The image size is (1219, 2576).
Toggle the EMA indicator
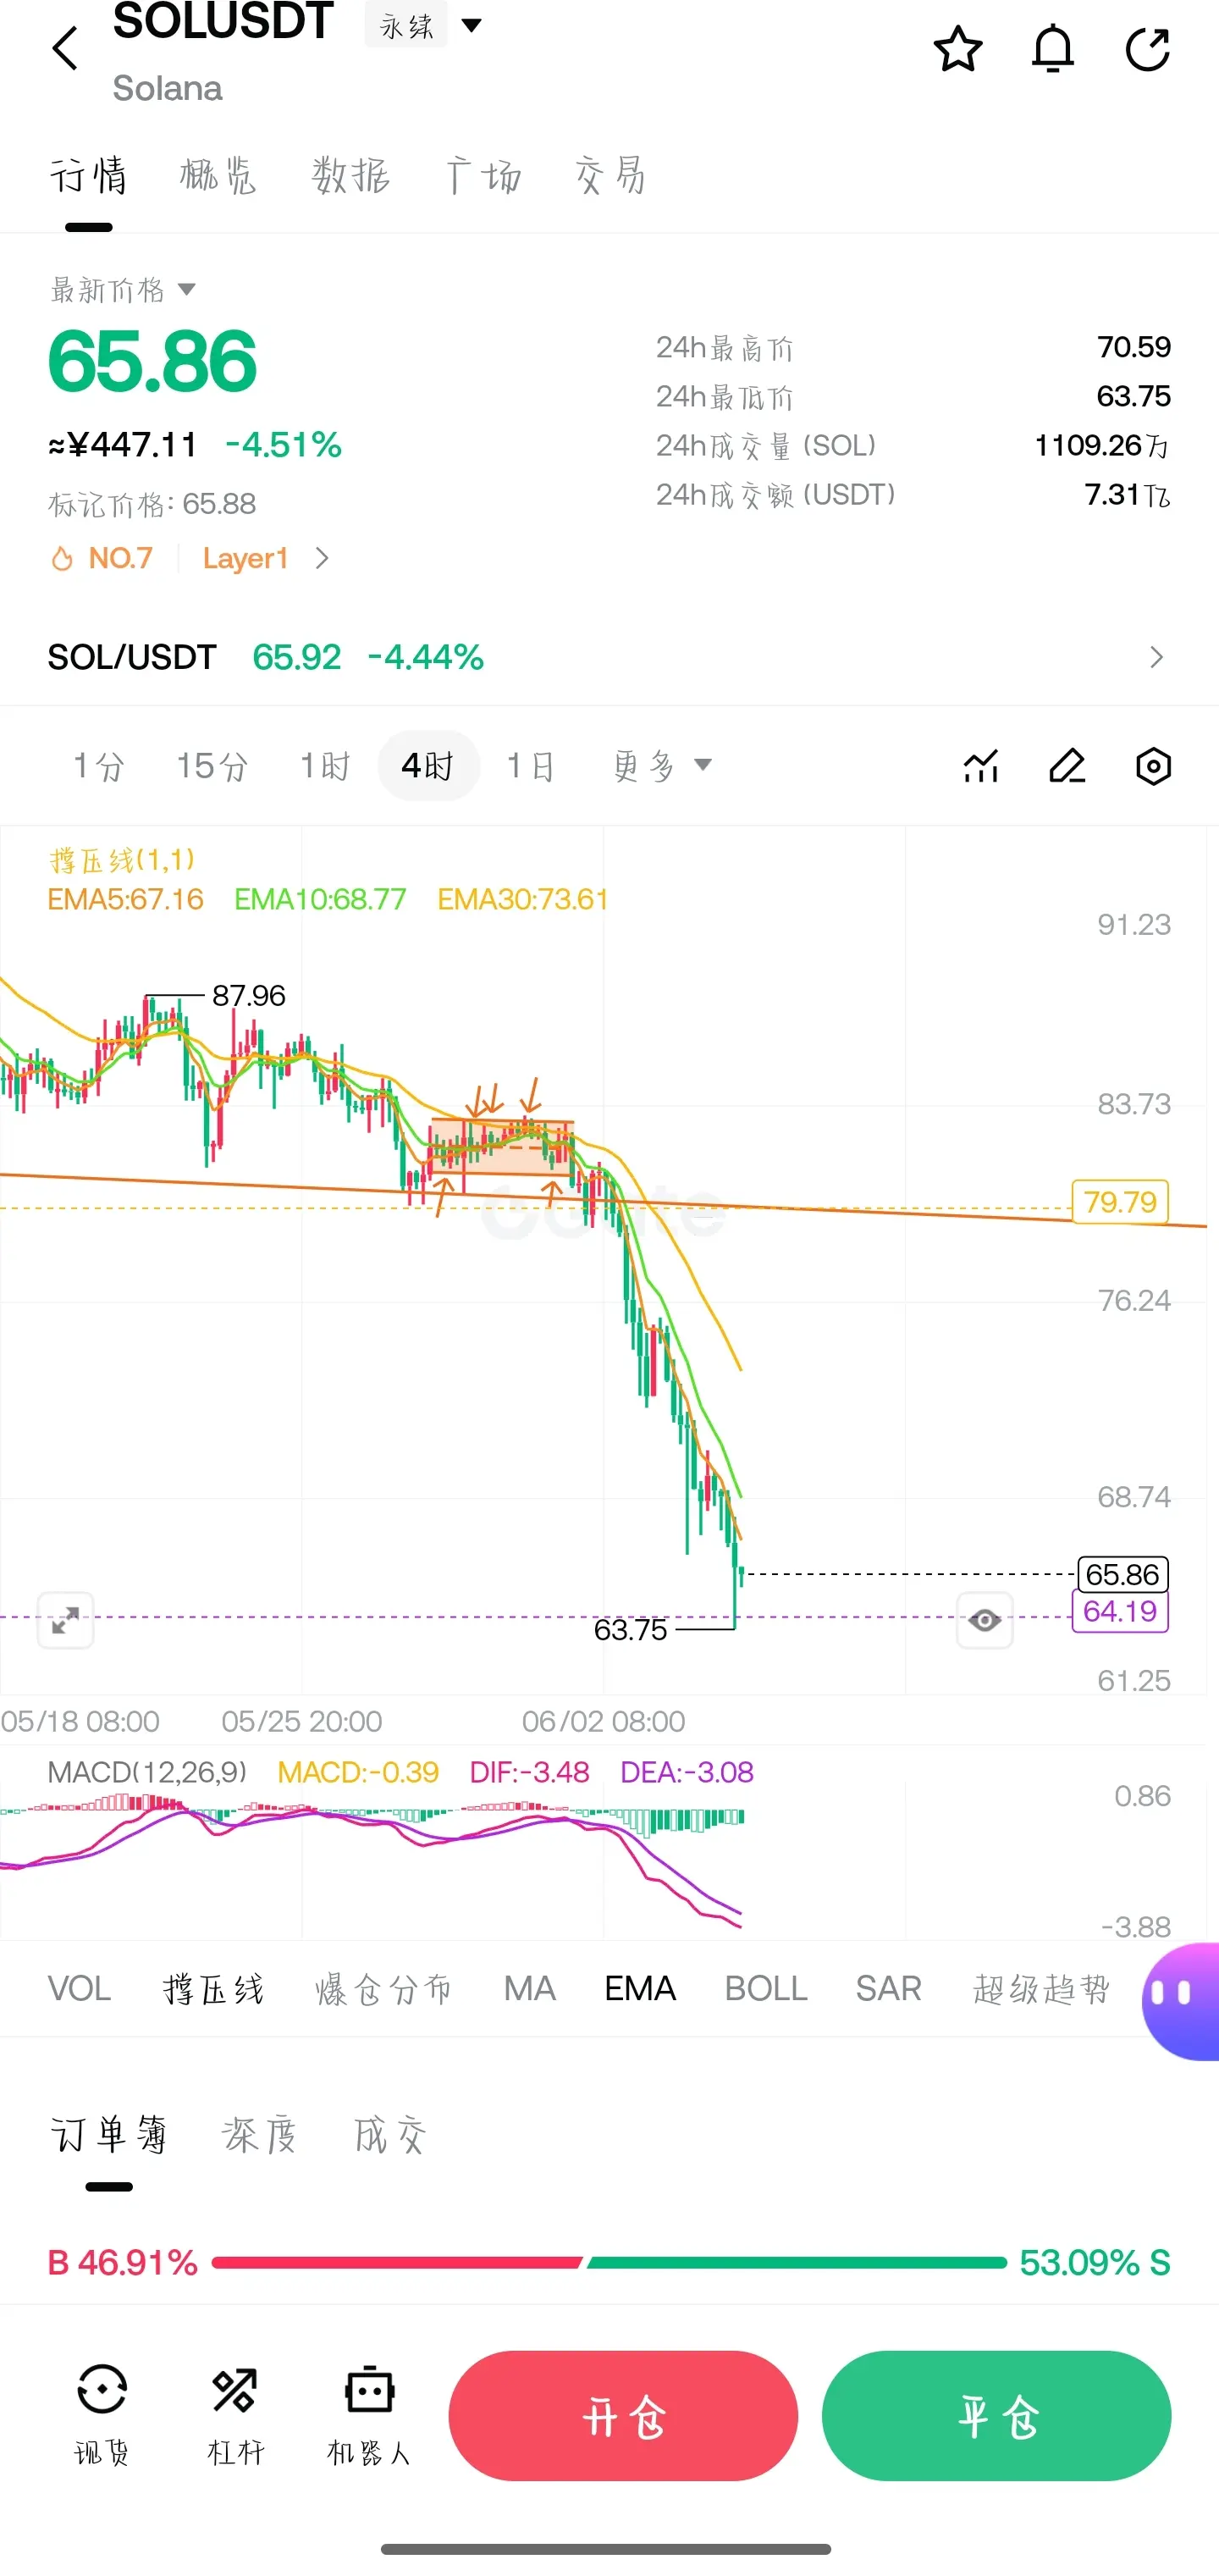click(640, 1989)
